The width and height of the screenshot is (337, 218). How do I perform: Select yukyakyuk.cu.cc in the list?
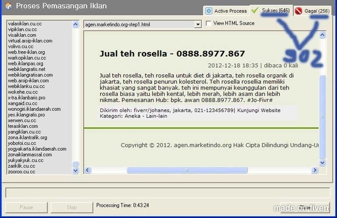click(x=25, y=160)
